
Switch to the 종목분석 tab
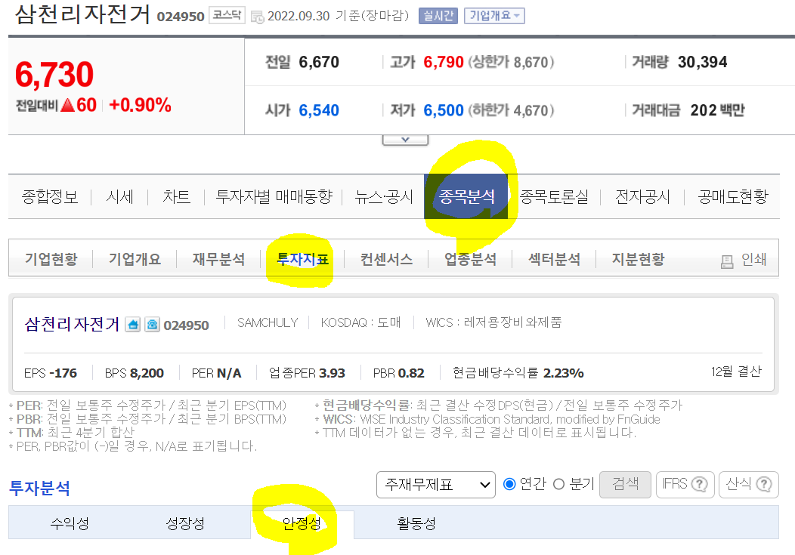click(466, 196)
